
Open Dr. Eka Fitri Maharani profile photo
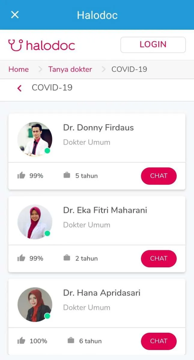point(35,222)
